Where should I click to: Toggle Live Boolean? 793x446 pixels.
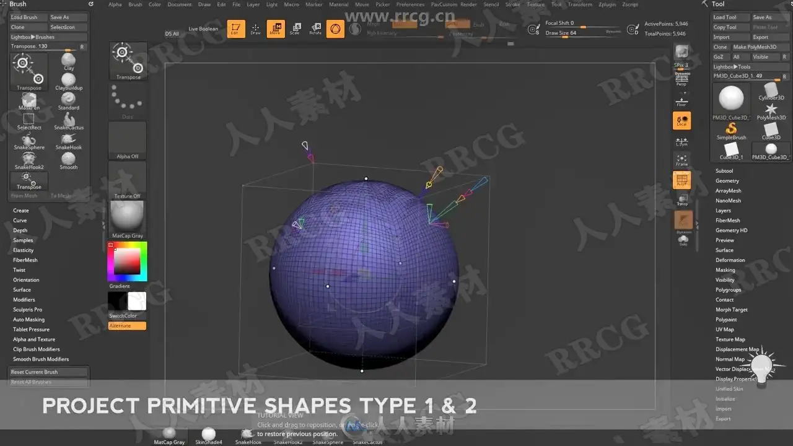pos(203,28)
